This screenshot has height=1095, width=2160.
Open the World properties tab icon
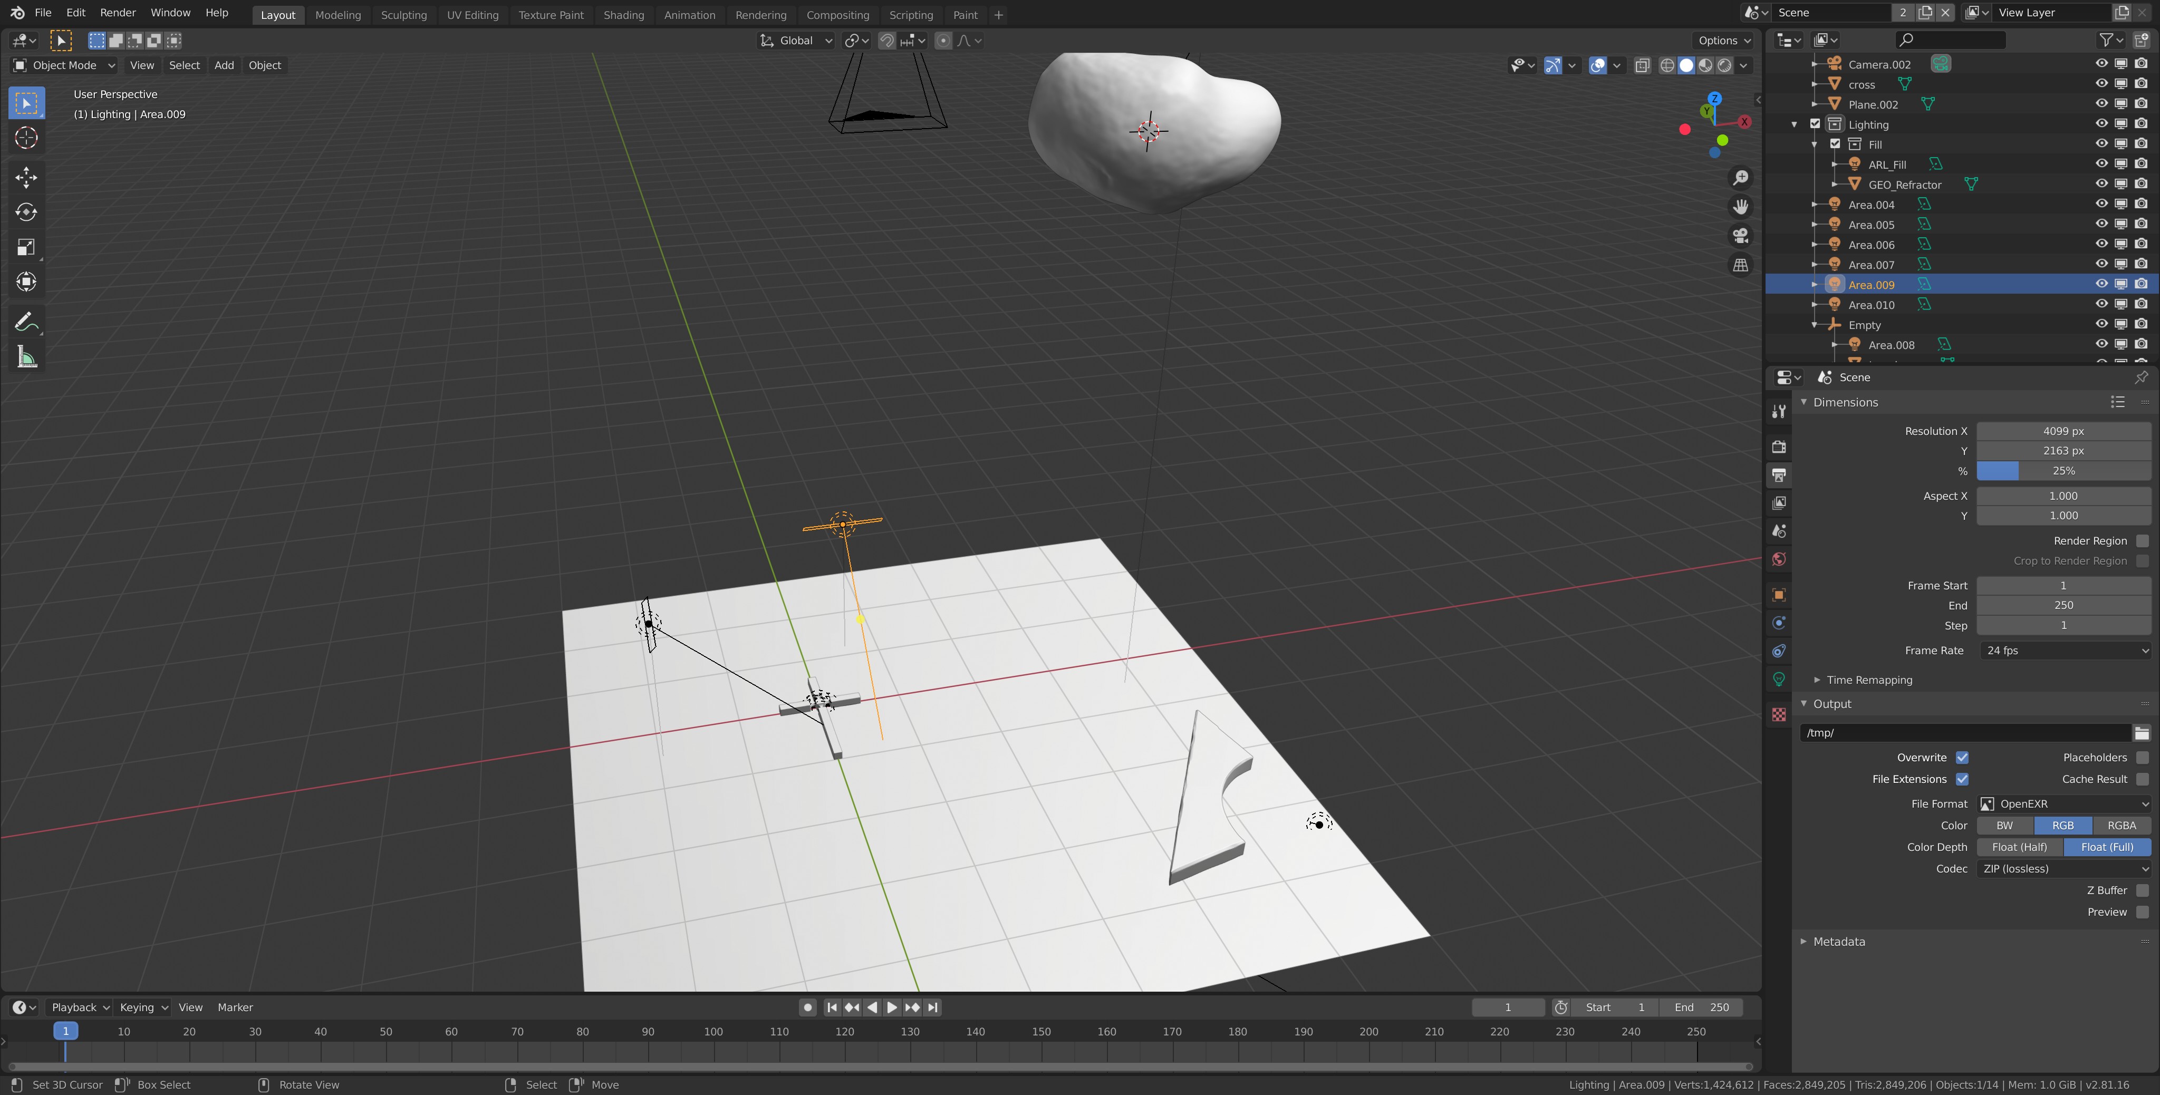(1779, 559)
